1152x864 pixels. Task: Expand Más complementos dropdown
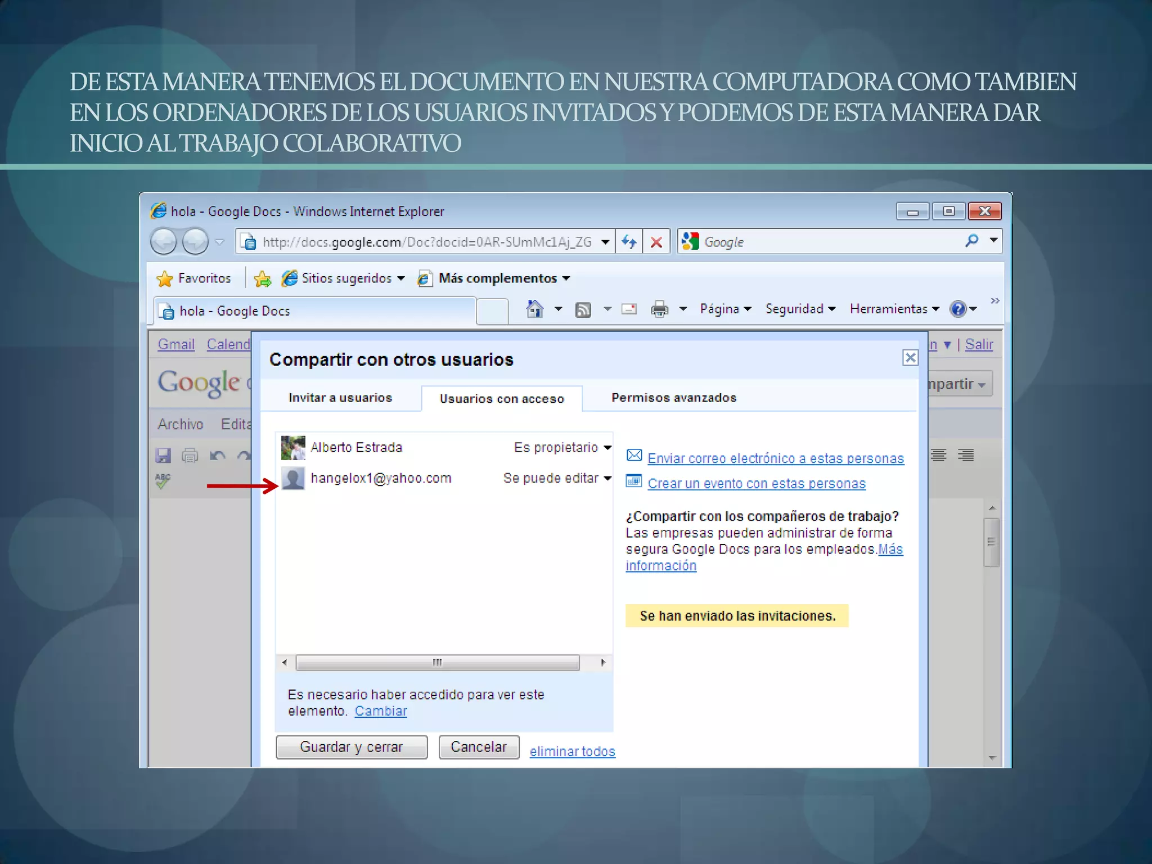click(x=566, y=278)
